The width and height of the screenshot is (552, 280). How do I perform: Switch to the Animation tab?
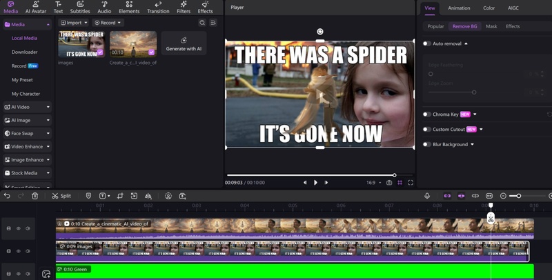pyautogui.click(x=459, y=8)
